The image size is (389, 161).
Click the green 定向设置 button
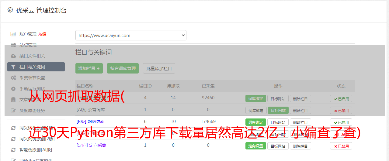256,146
